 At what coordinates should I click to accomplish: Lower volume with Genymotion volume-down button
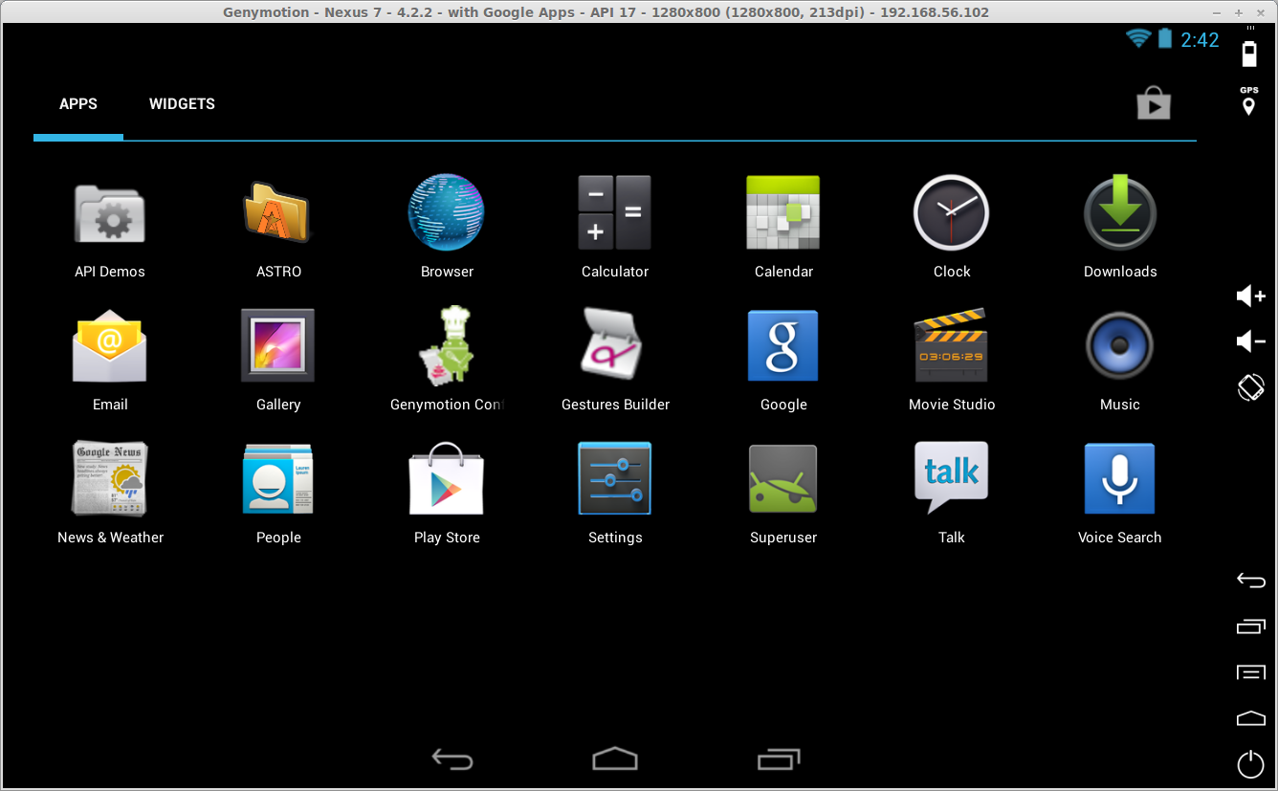pyautogui.click(x=1250, y=341)
